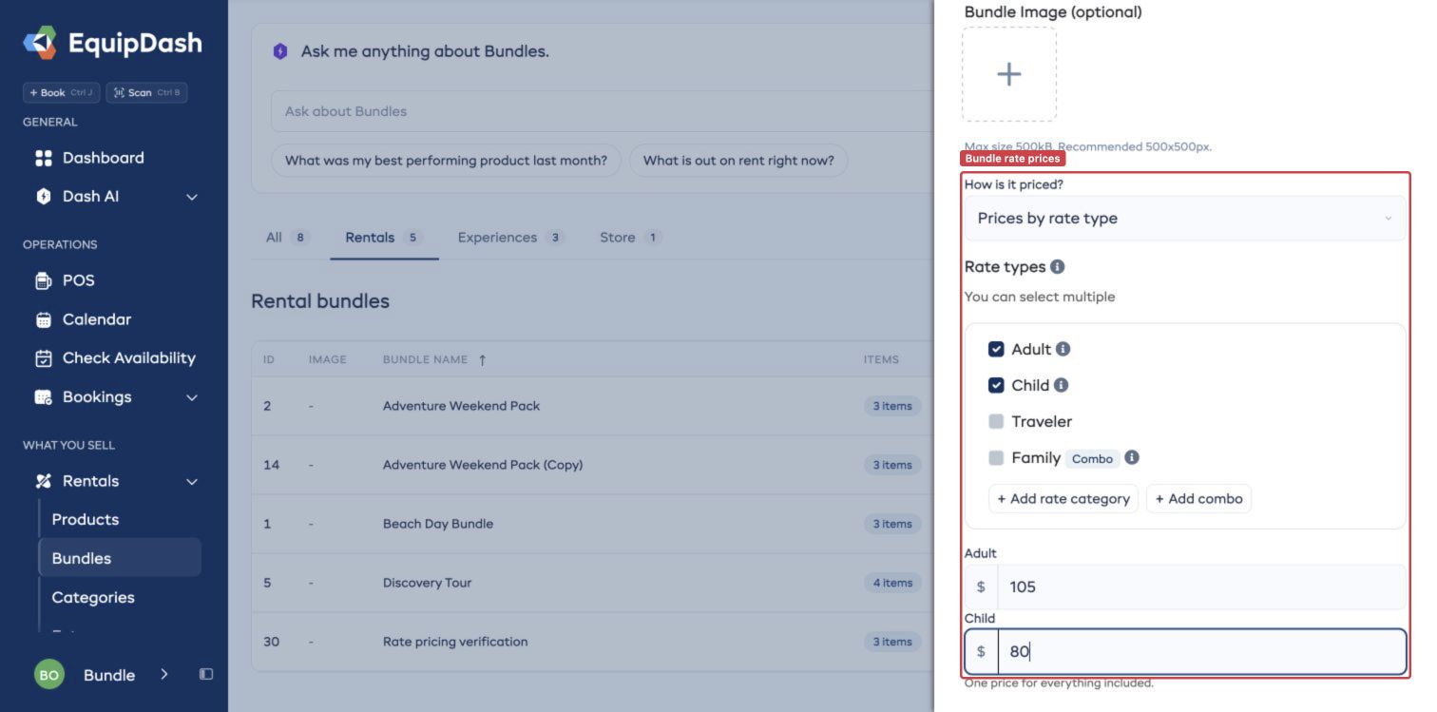Click the Scan shortcut button

(x=146, y=92)
